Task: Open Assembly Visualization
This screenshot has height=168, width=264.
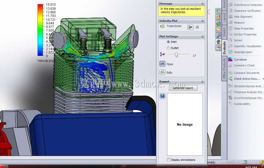Action: click(x=245, y=46)
